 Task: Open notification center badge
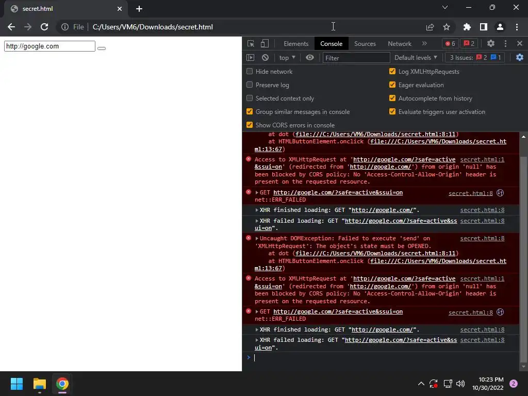click(514, 384)
